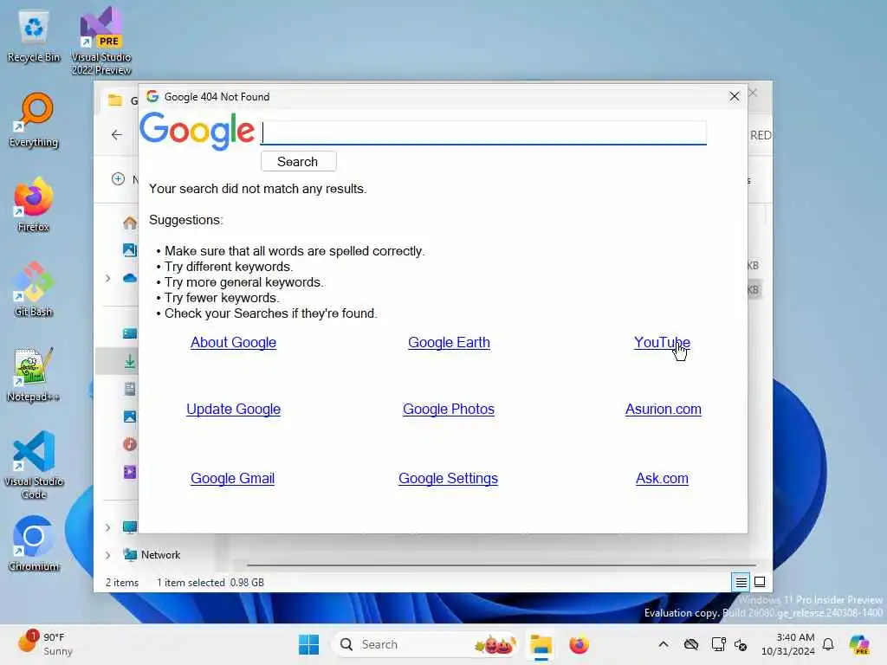Open Visual Studio Code desktop shortcut
The height and width of the screenshot is (665, 887).
34,465
